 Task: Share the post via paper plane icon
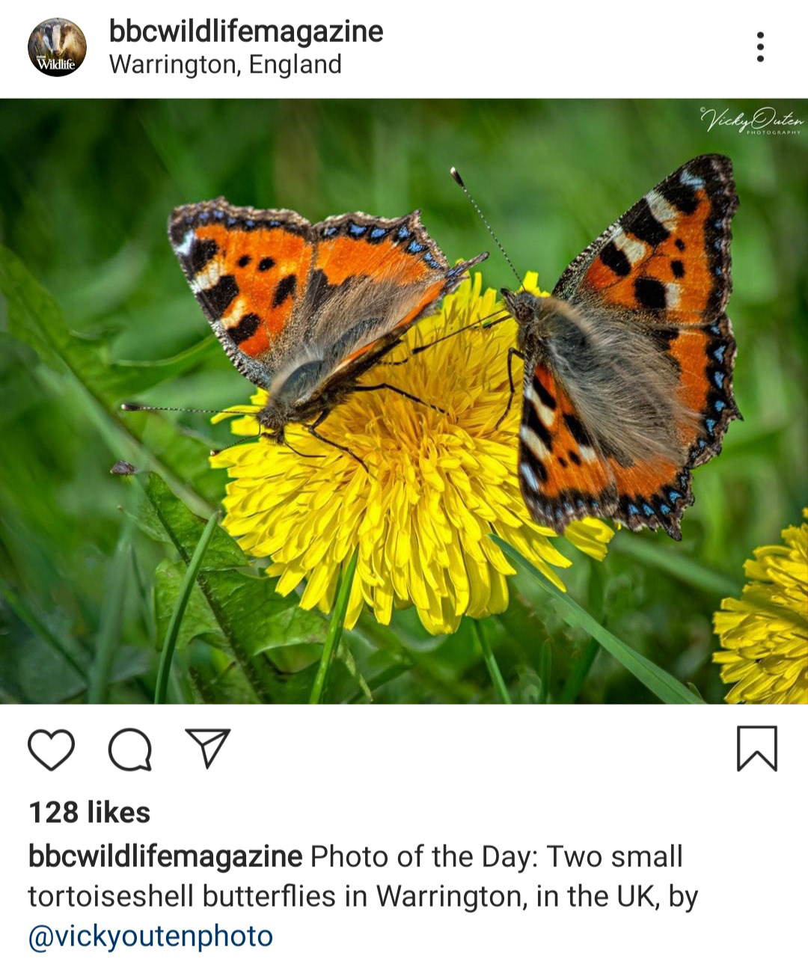tap(207, 748)
